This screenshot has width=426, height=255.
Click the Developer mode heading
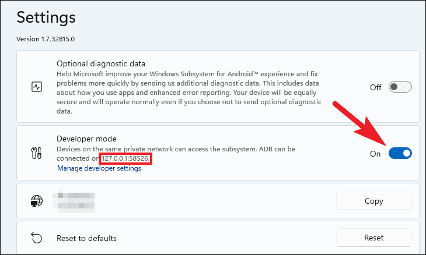(86, 139)
